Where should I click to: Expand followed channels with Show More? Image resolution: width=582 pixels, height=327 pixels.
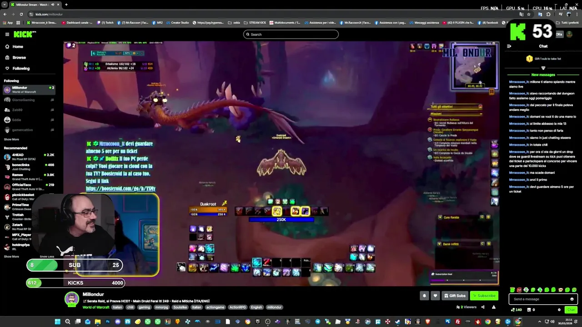[x=11, y=139]
